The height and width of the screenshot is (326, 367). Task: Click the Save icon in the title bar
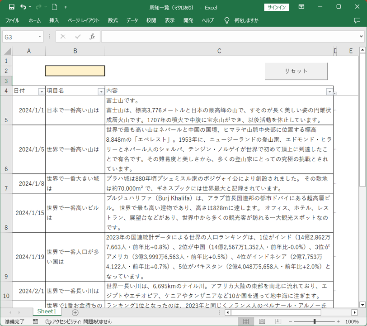[x=12, y=7]
